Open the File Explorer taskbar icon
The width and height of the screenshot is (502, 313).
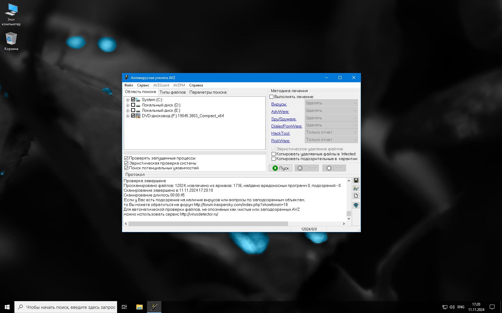(x=139, y=307)
